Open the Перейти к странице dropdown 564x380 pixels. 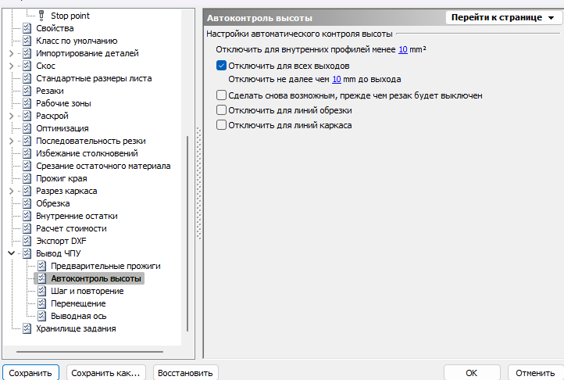tap(502, 17)
